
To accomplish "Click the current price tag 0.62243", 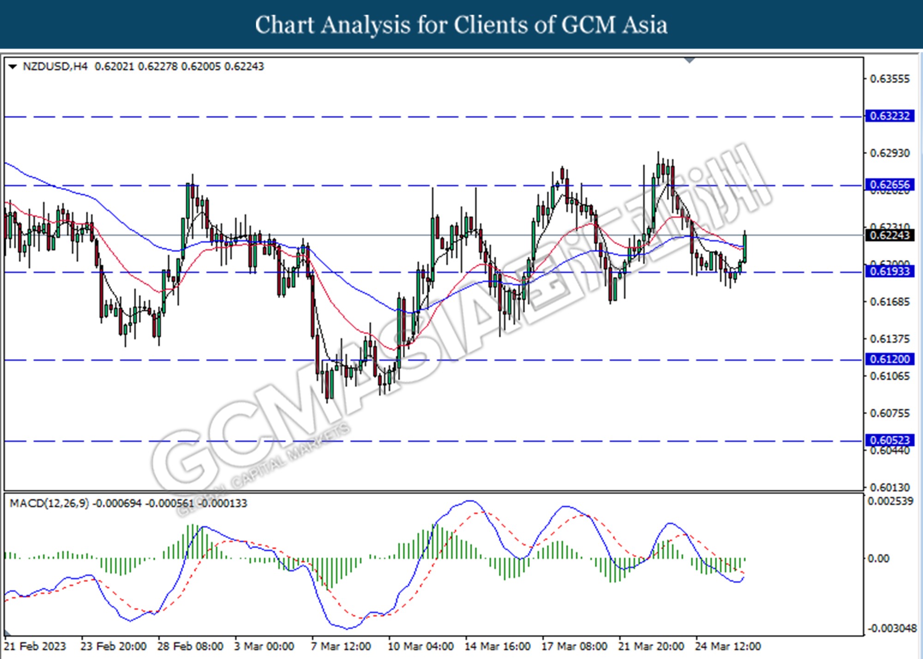I will pos(890,235).
